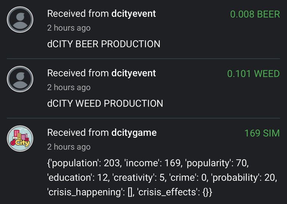This screenshot has width=287, height=204.
Task: Open avatar of BEER transaction sender
Action: (20, 19)
